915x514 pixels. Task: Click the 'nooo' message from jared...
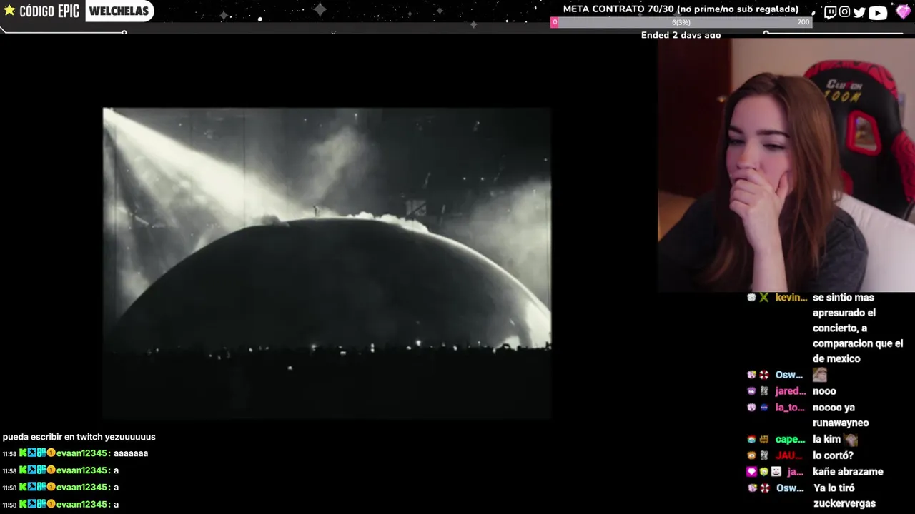(x=824, y=391)
